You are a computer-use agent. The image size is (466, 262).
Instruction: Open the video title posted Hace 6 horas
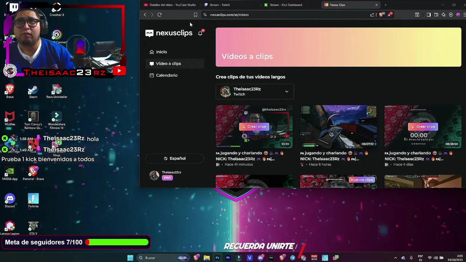(334, 156)
